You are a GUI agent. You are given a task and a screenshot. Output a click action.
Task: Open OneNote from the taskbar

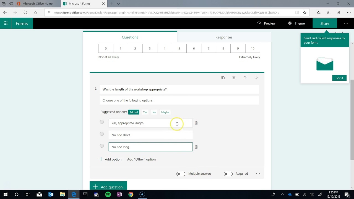point(119,194)
